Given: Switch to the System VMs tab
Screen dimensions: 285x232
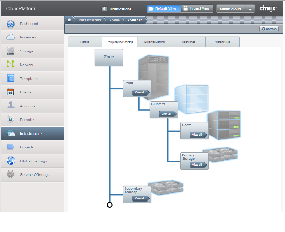Looking at the screenshot, I should [x=223, y=42].
